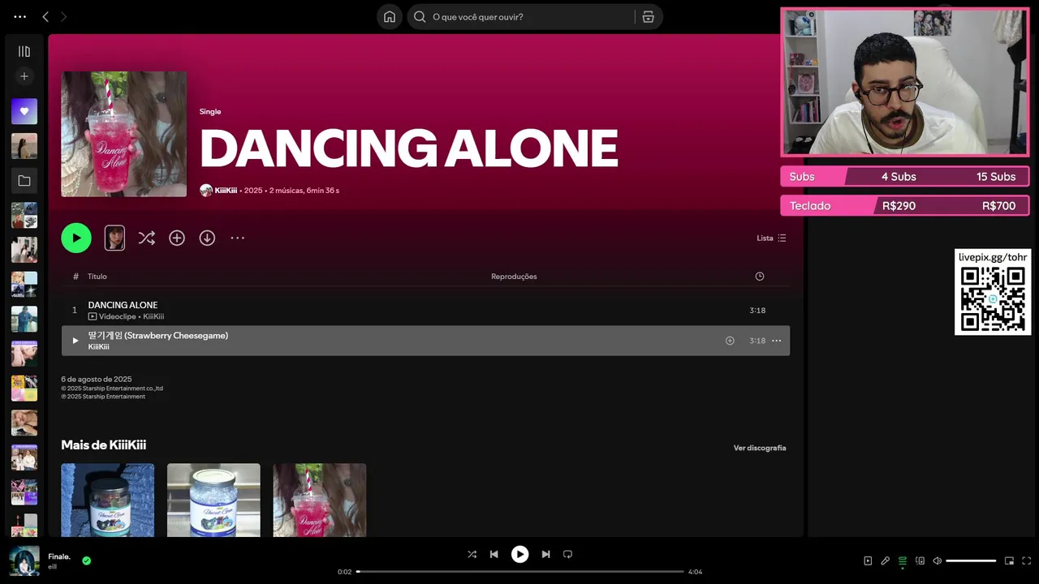This screenshot has height=584, width=1039.
Task: Change view with the Lista dropdown
Action: click(771, 238)
